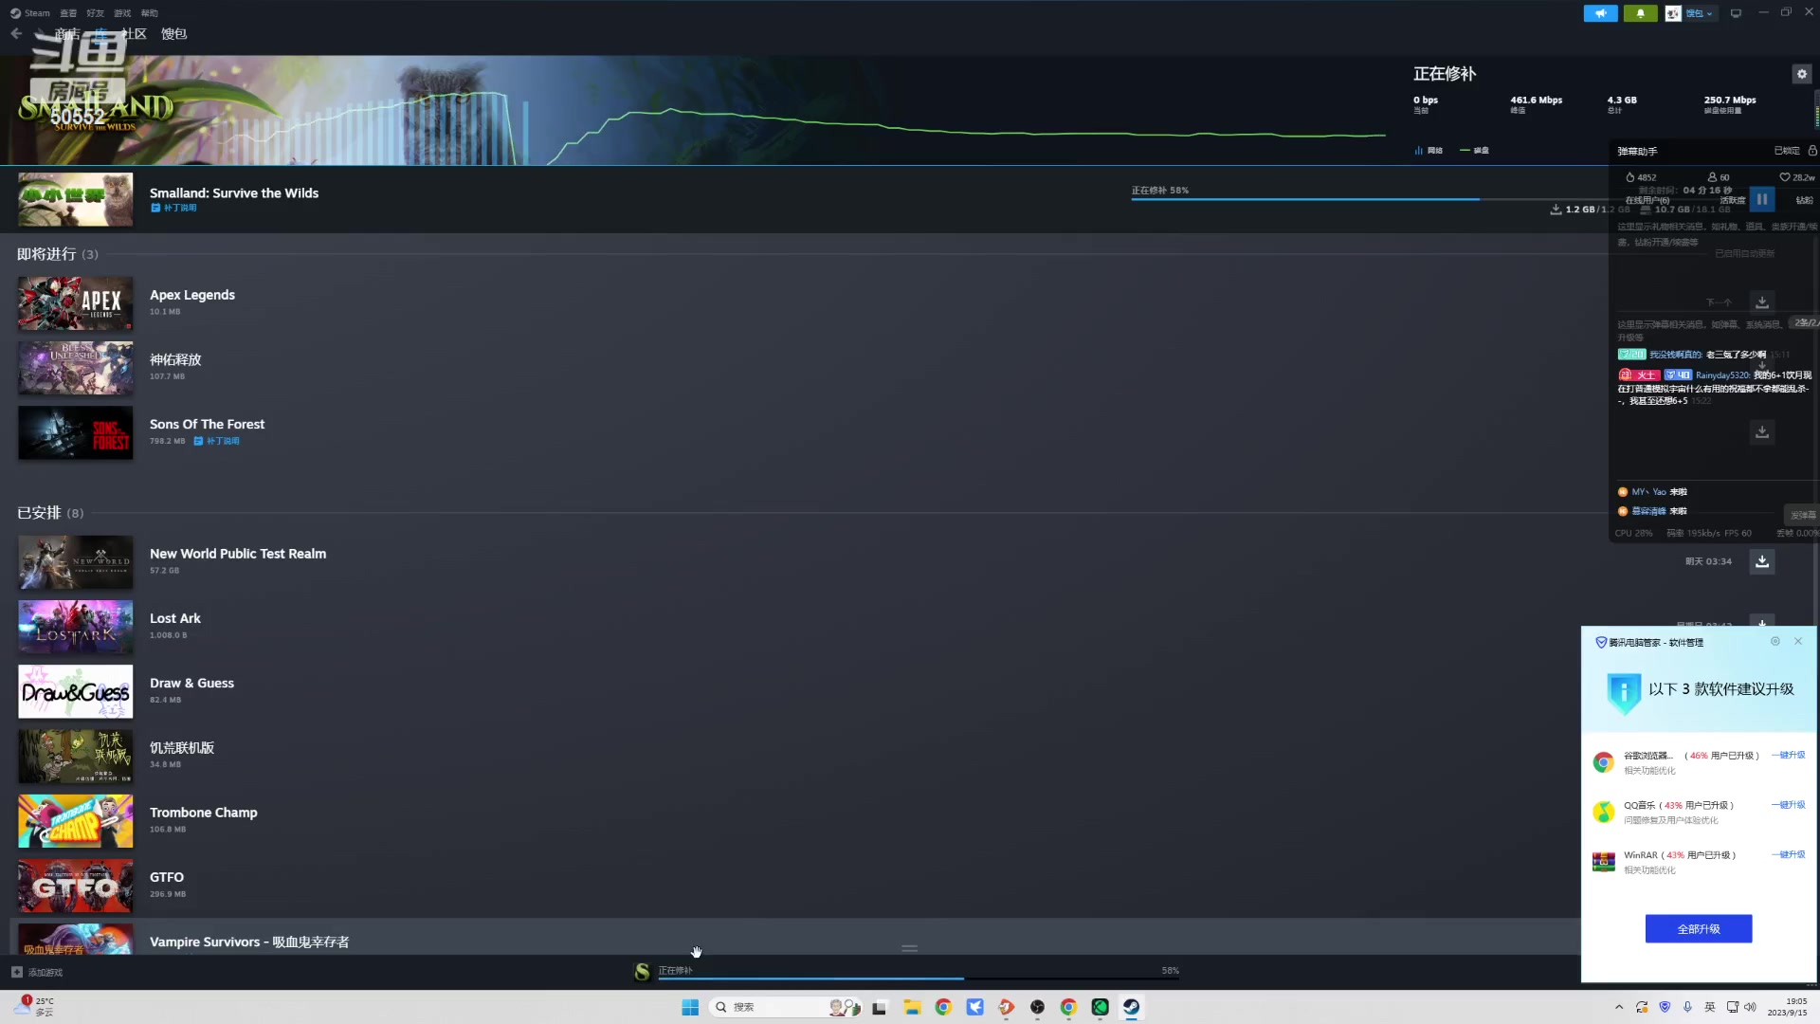
Task: Select the Smalland: Survive the Wilds thumbnail
Action: click(x=76, y=199)
